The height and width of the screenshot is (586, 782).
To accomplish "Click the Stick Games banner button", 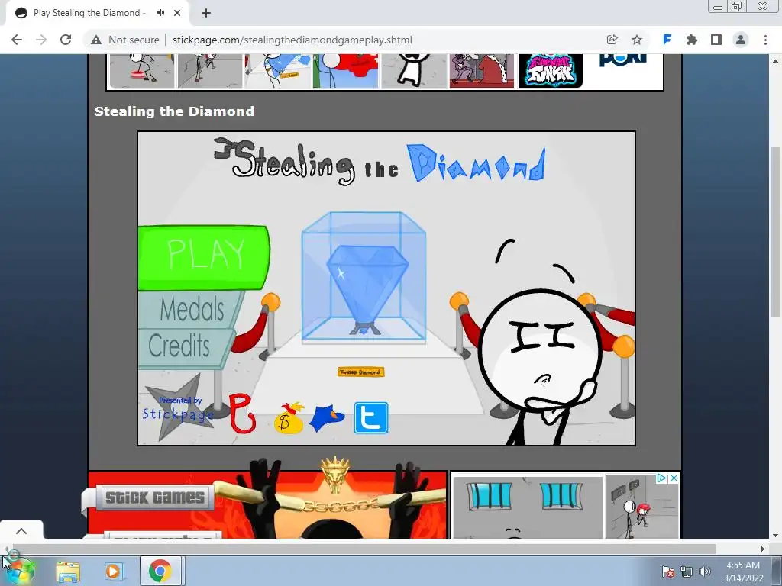I will 154,497.
